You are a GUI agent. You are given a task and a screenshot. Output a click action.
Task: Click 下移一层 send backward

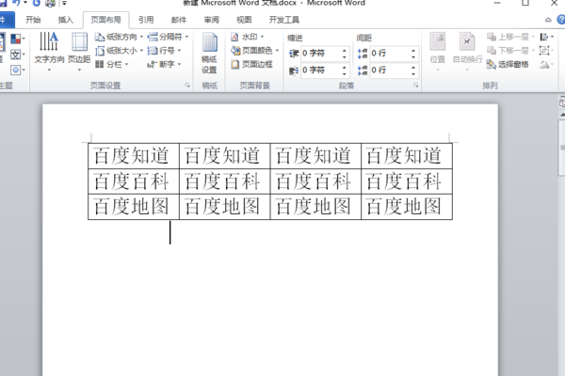[x=510, y=51]
